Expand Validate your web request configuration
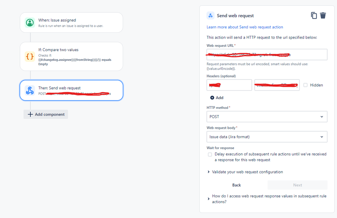Screen dimensions: 337x218 (245, 172)
